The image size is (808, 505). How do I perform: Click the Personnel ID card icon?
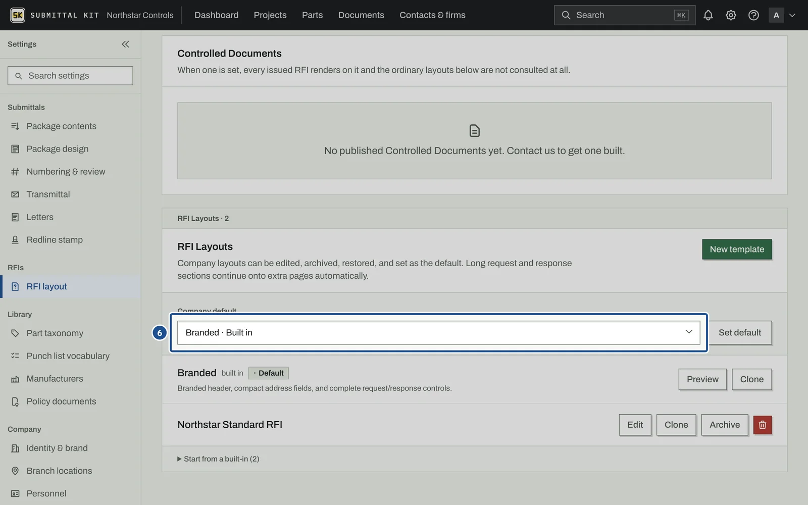pos(15,493)
